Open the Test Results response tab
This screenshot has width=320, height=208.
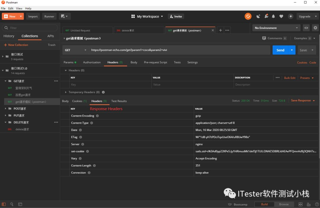[x=119, y=101]
